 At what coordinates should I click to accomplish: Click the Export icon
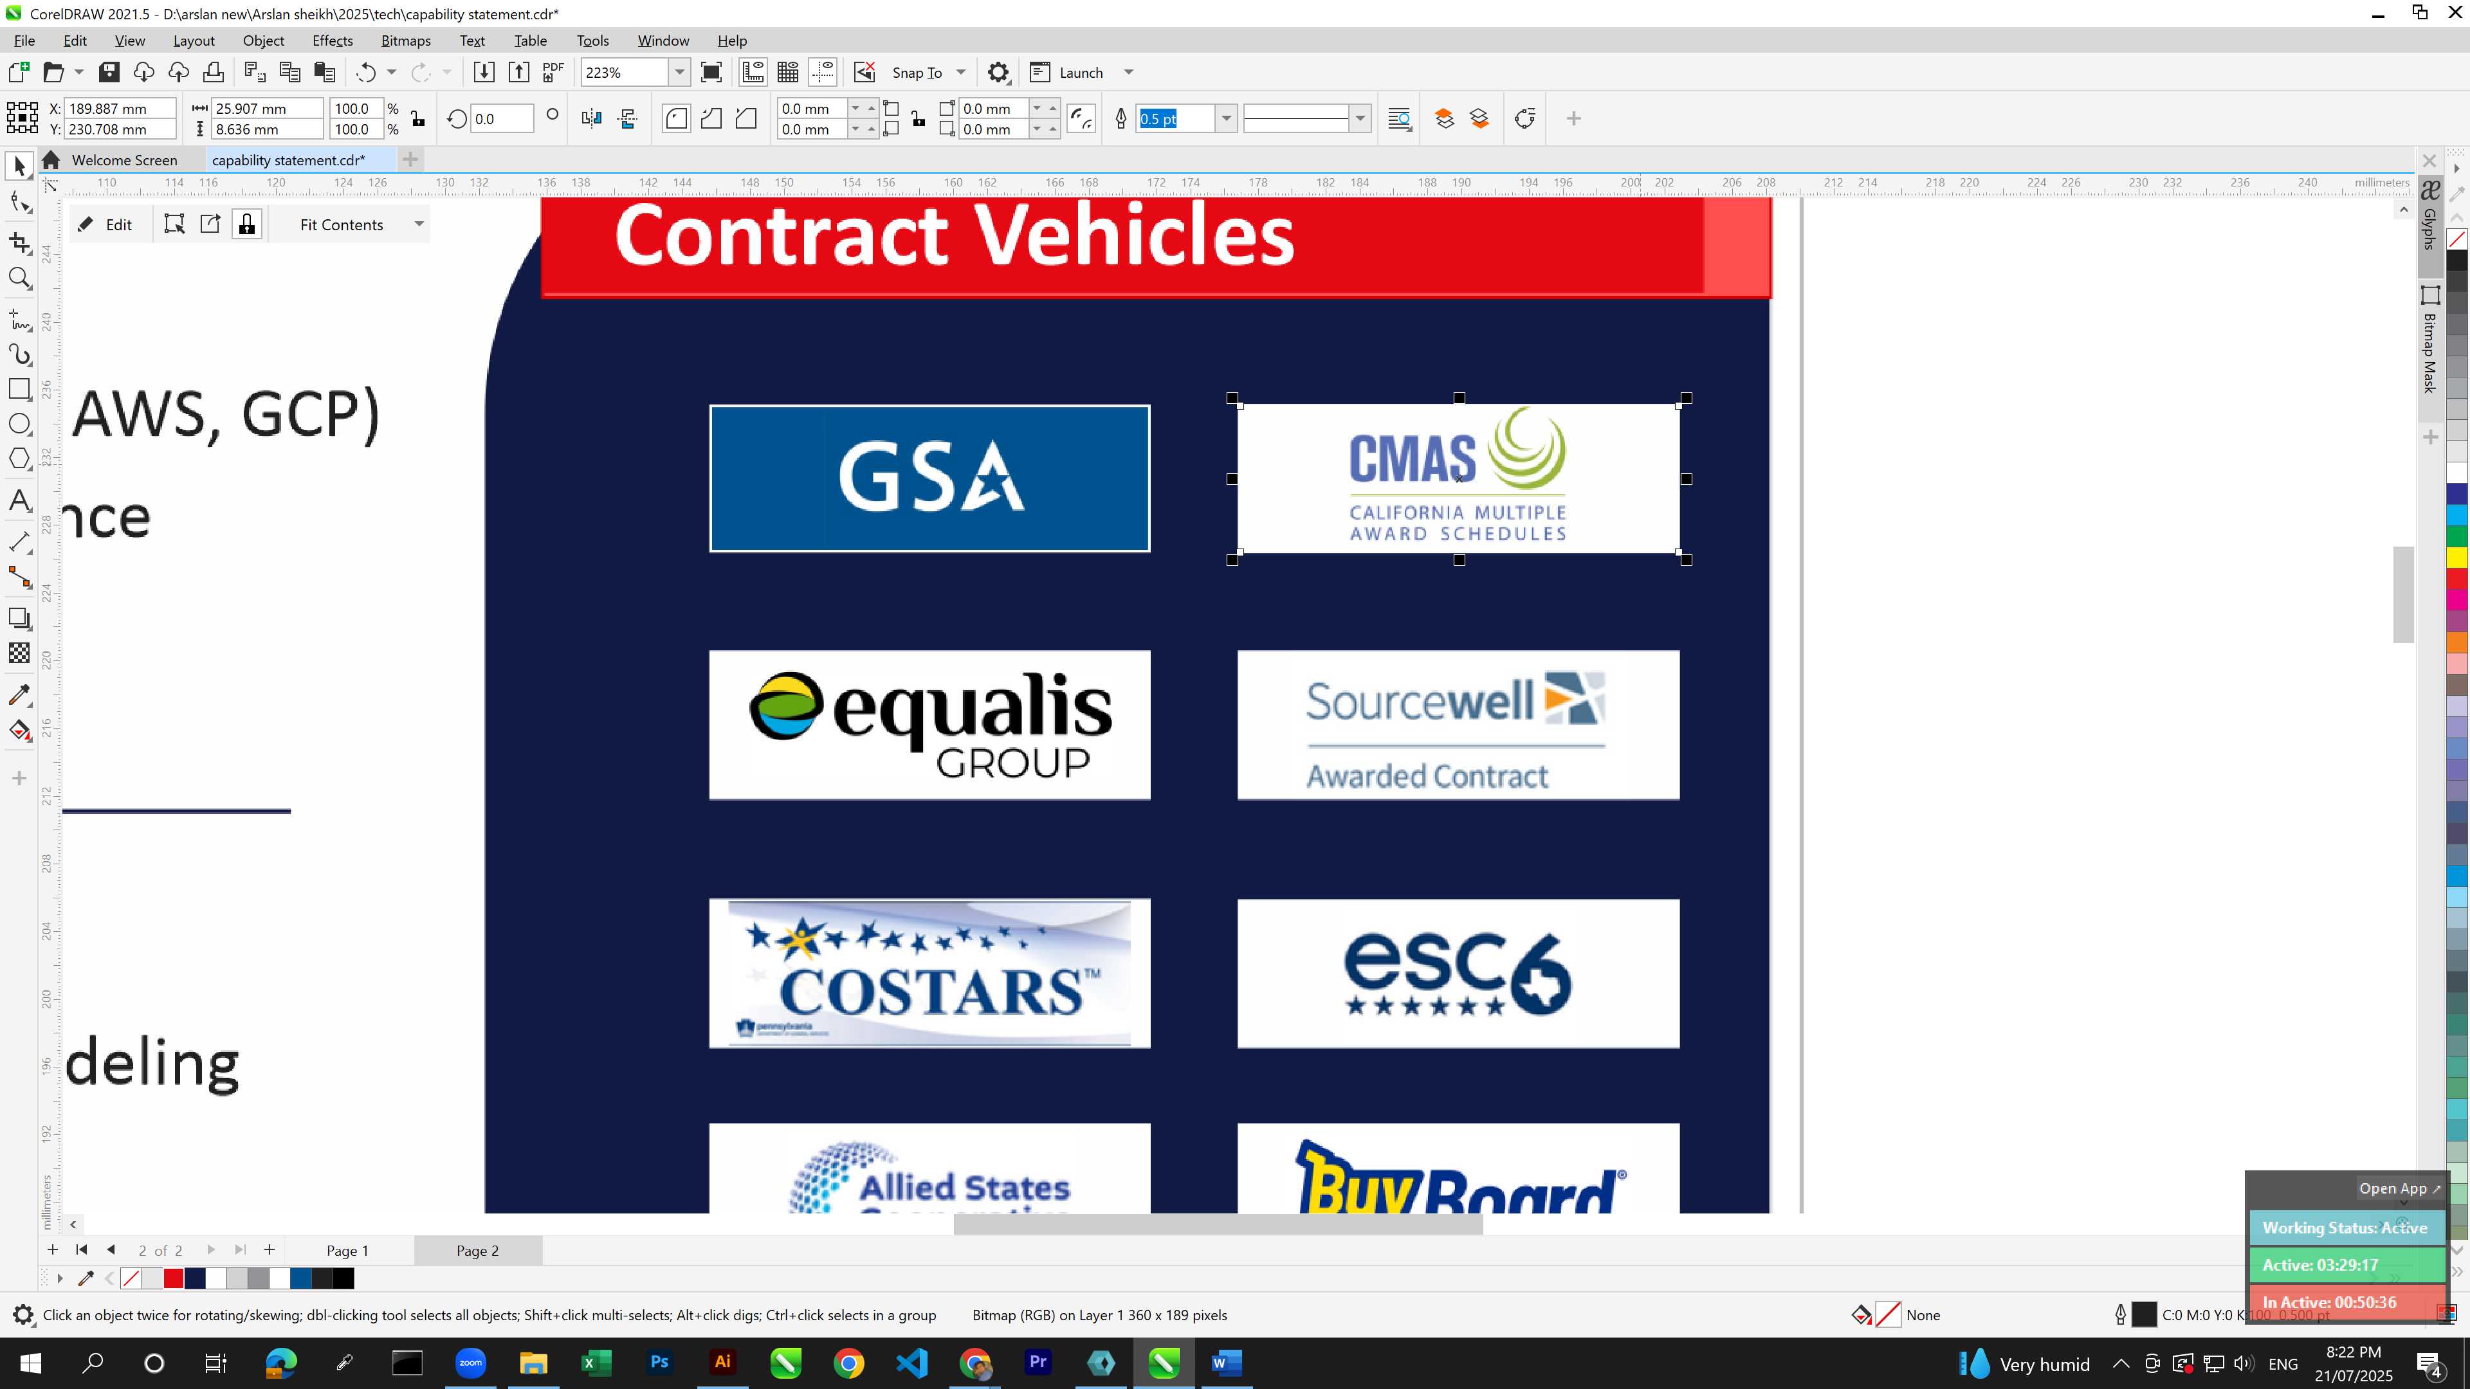coord(518,72)
